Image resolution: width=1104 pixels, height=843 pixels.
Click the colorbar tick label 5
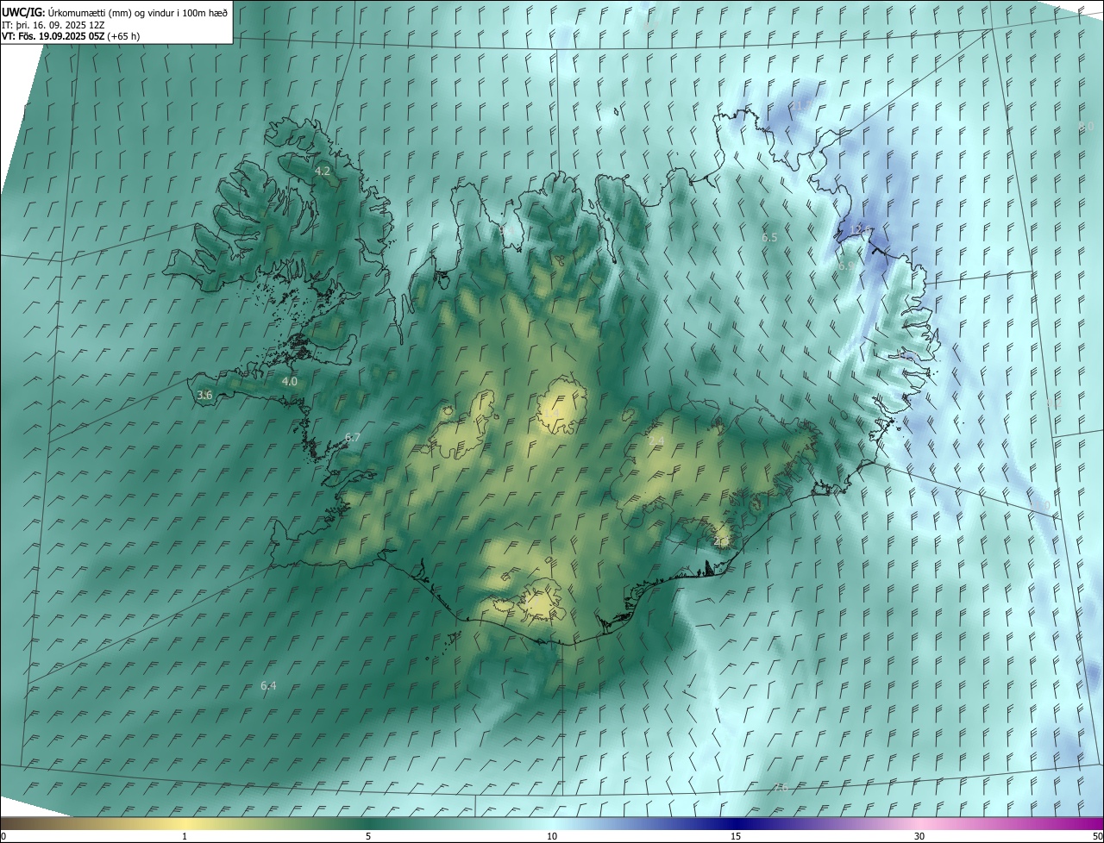tap(368, 836)
